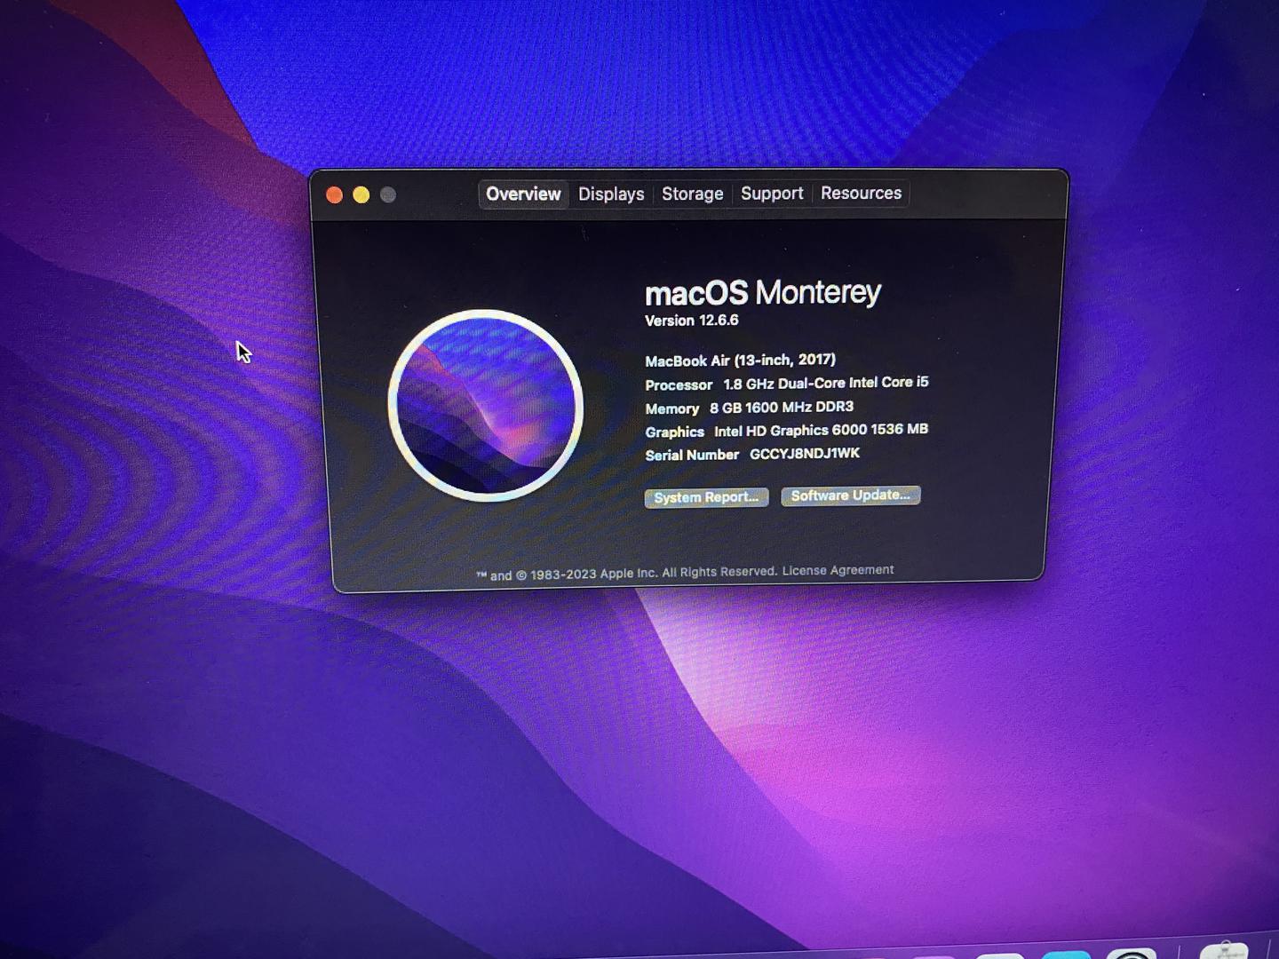Screen dimensions: 1279x959
Task: Open Software Update
Action: point(850,495)
